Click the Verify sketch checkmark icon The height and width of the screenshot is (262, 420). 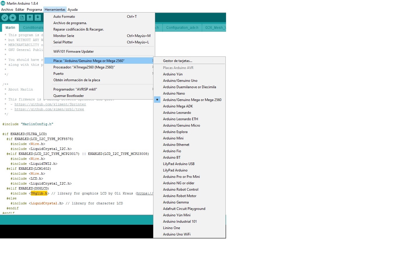5,18
